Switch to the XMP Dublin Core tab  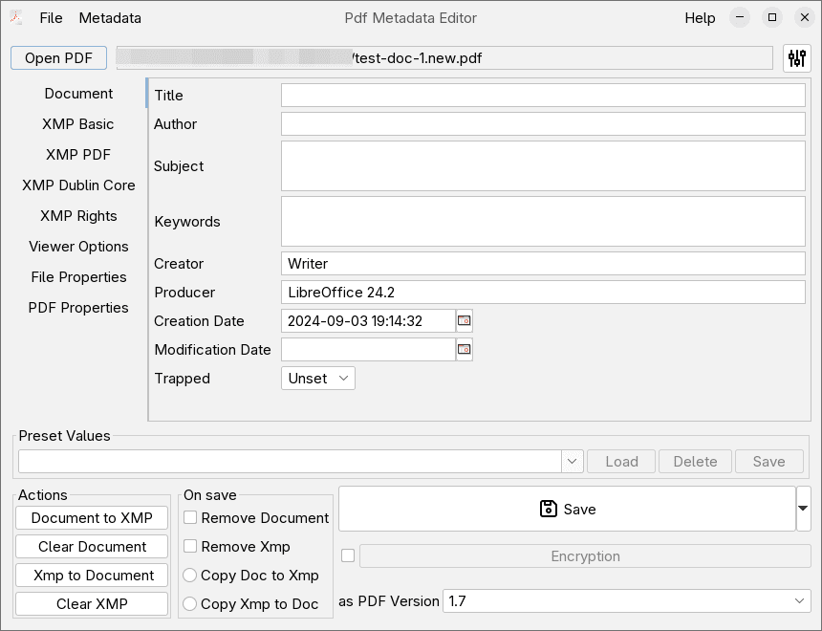pos(78,185)
